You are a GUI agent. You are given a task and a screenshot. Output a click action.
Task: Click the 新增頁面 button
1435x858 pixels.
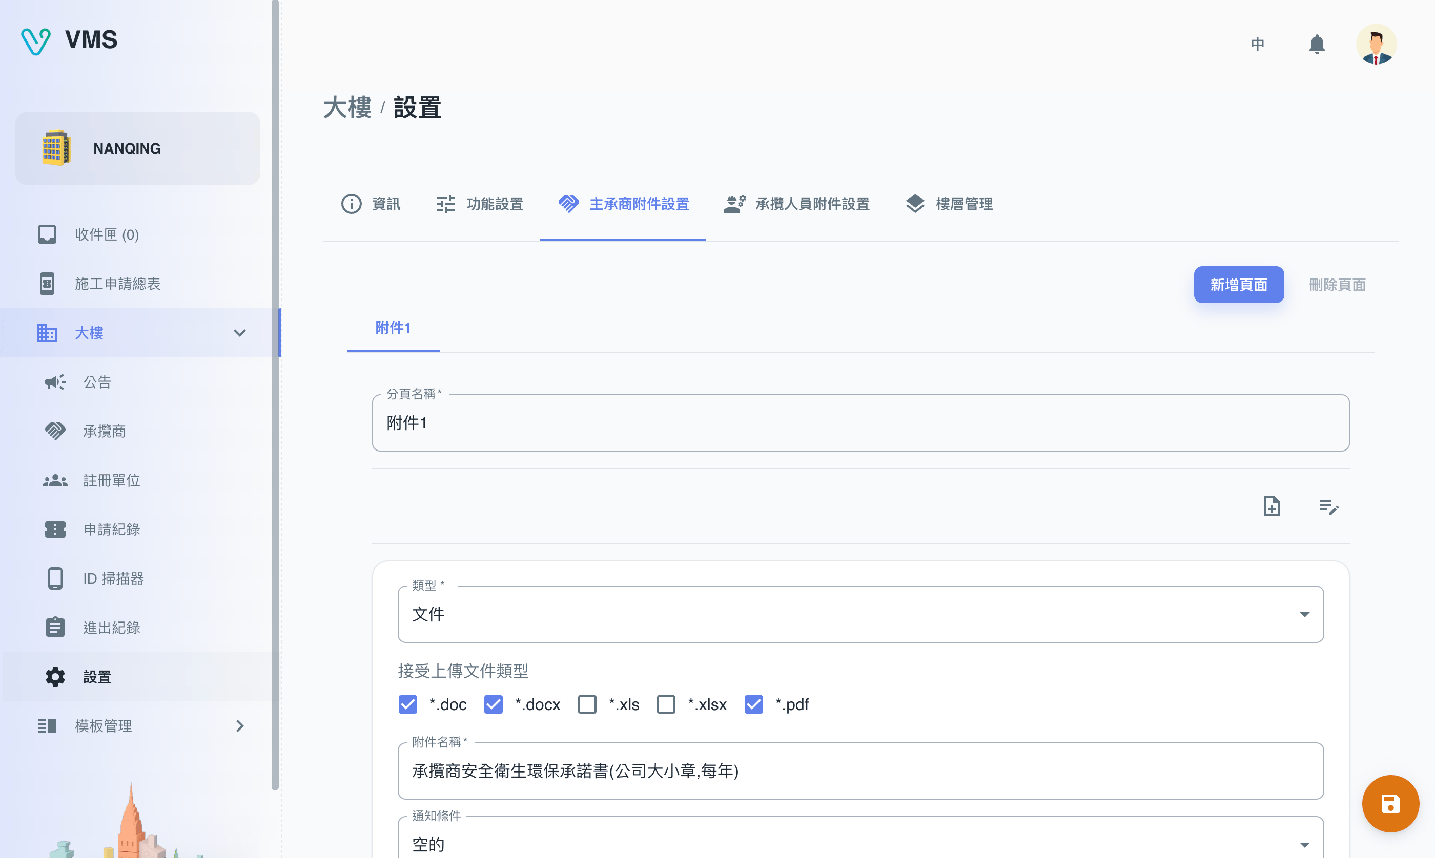tap(1238, 285)
